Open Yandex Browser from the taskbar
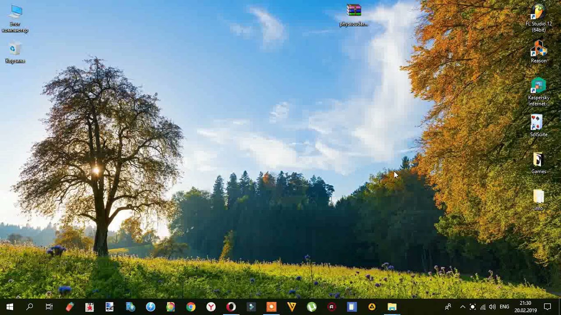Viewport: 561px width, 315px height. [x=211, y=307]
